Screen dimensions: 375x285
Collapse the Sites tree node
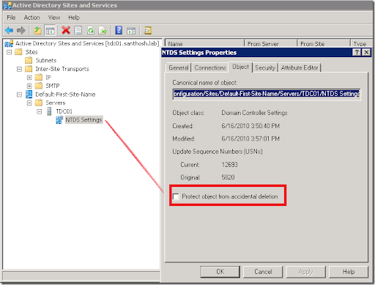click(10, 52)
